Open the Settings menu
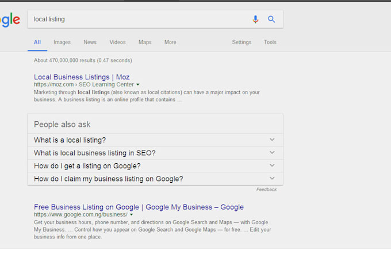Viewport: 391px width, 254px height. coord(241,43)
